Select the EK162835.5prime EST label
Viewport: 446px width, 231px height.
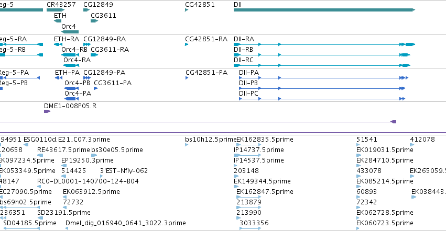coord(265,140)
